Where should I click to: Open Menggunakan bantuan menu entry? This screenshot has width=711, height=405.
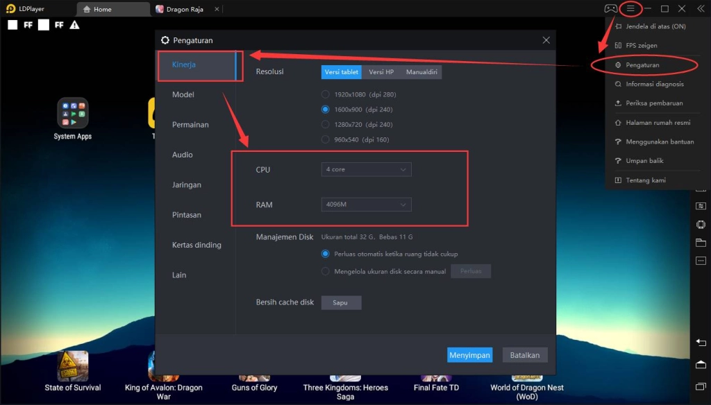point(660,141)
